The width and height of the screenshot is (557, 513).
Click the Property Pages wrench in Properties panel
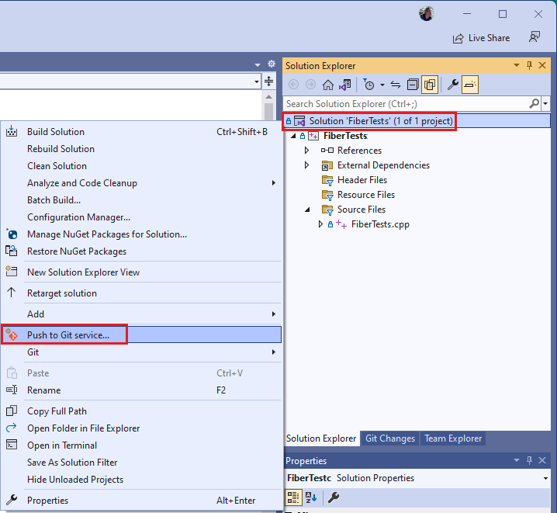point(334,497)
